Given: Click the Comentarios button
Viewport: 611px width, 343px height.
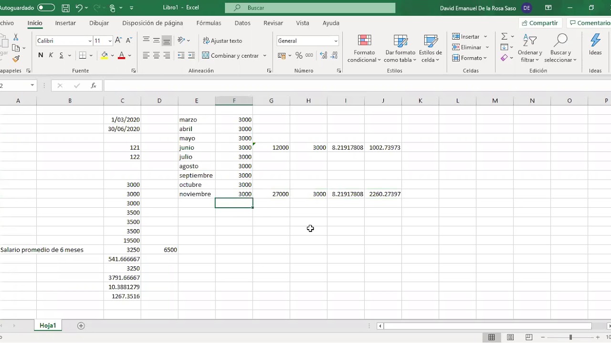Looking at the screenshot, I should (x=589, y=23).
